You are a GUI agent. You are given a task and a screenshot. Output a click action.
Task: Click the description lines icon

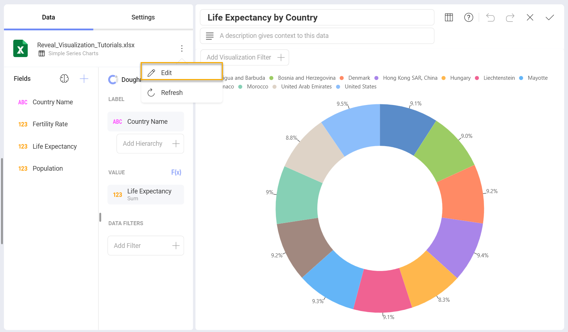point(210,36)
